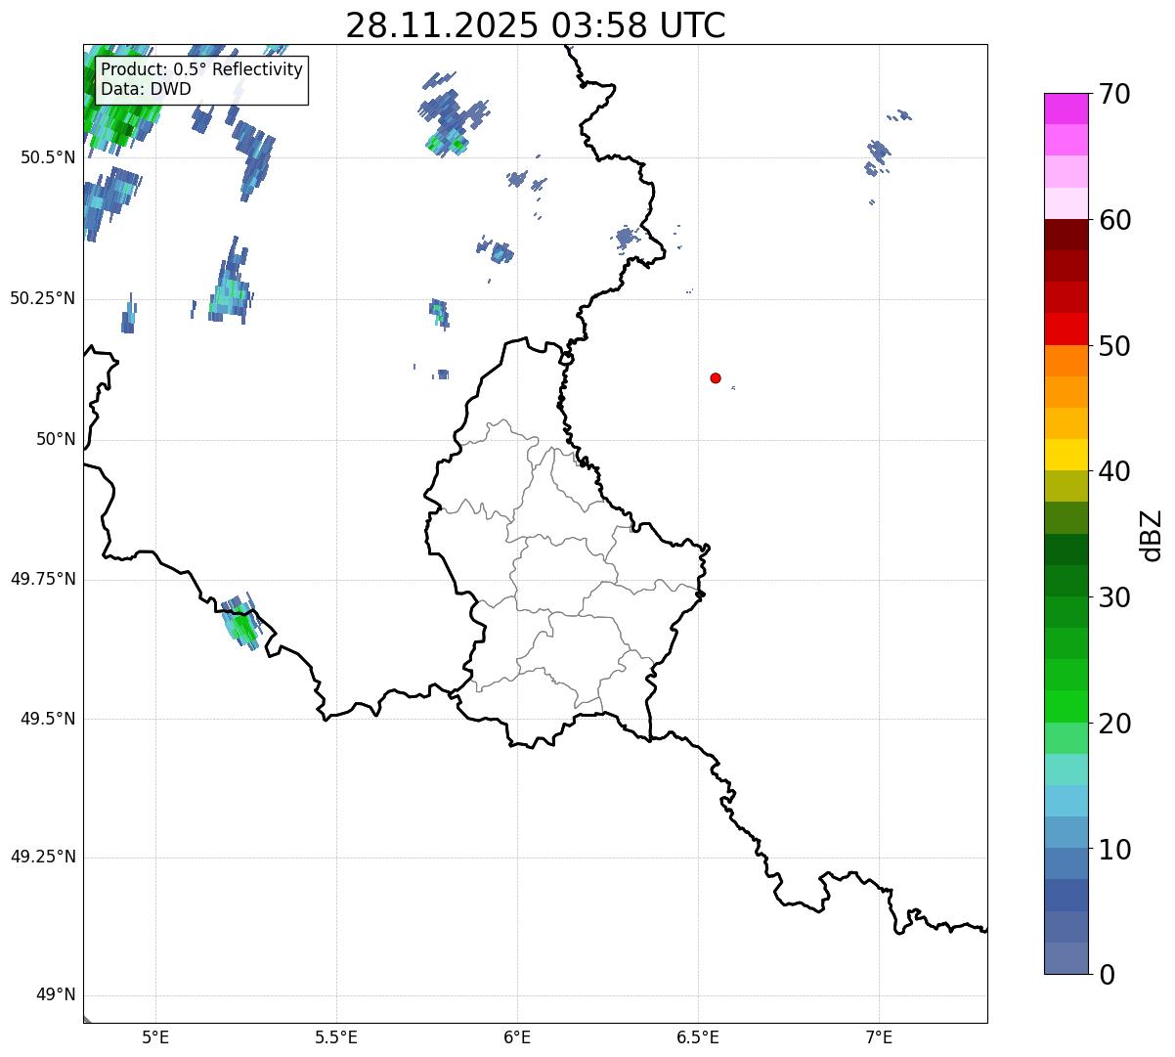Click the "49.25°N" latitude label
The width and height of the screenshot is (1175, 1057).
point(43,857)
